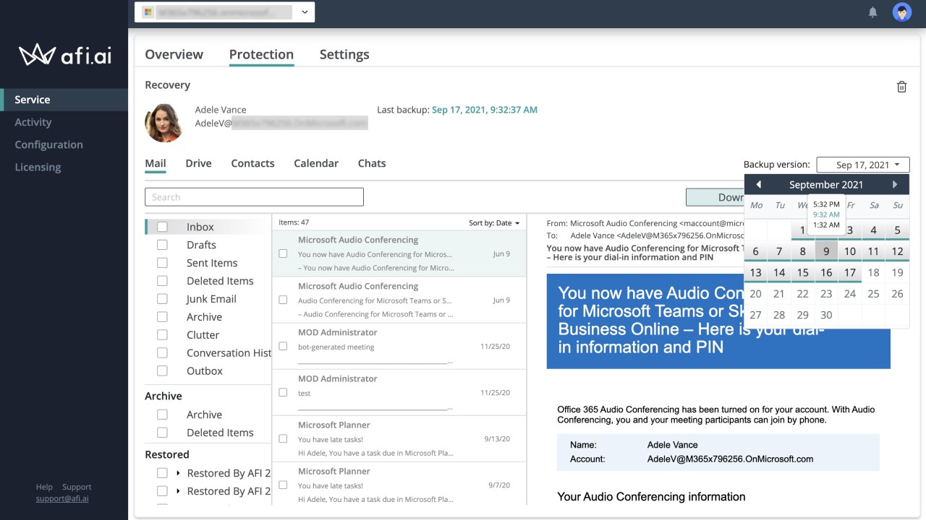This screenshot has height=520, width=926.
Task: Switch to the Chats tab
Action: [x=372, y=163]
